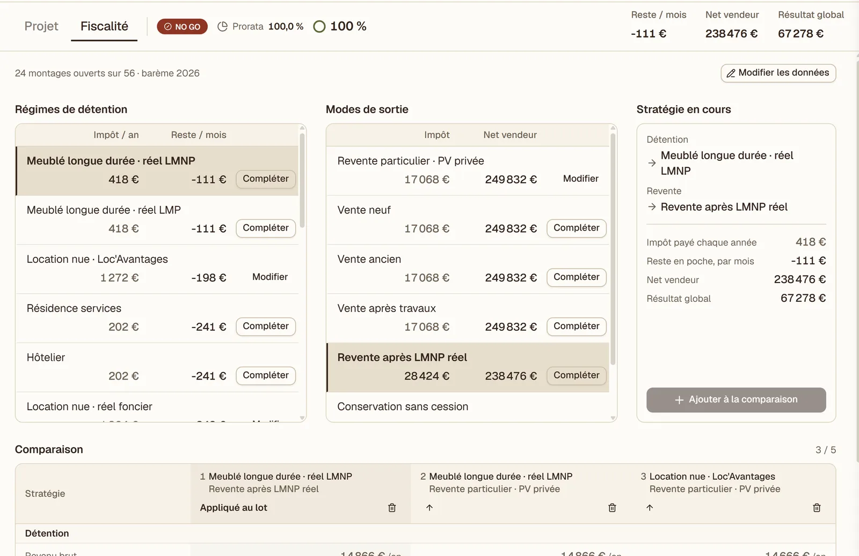This screenshot has width=859, height=556.
Task: Select the Fiscalité tab
Action: [104, 26]
